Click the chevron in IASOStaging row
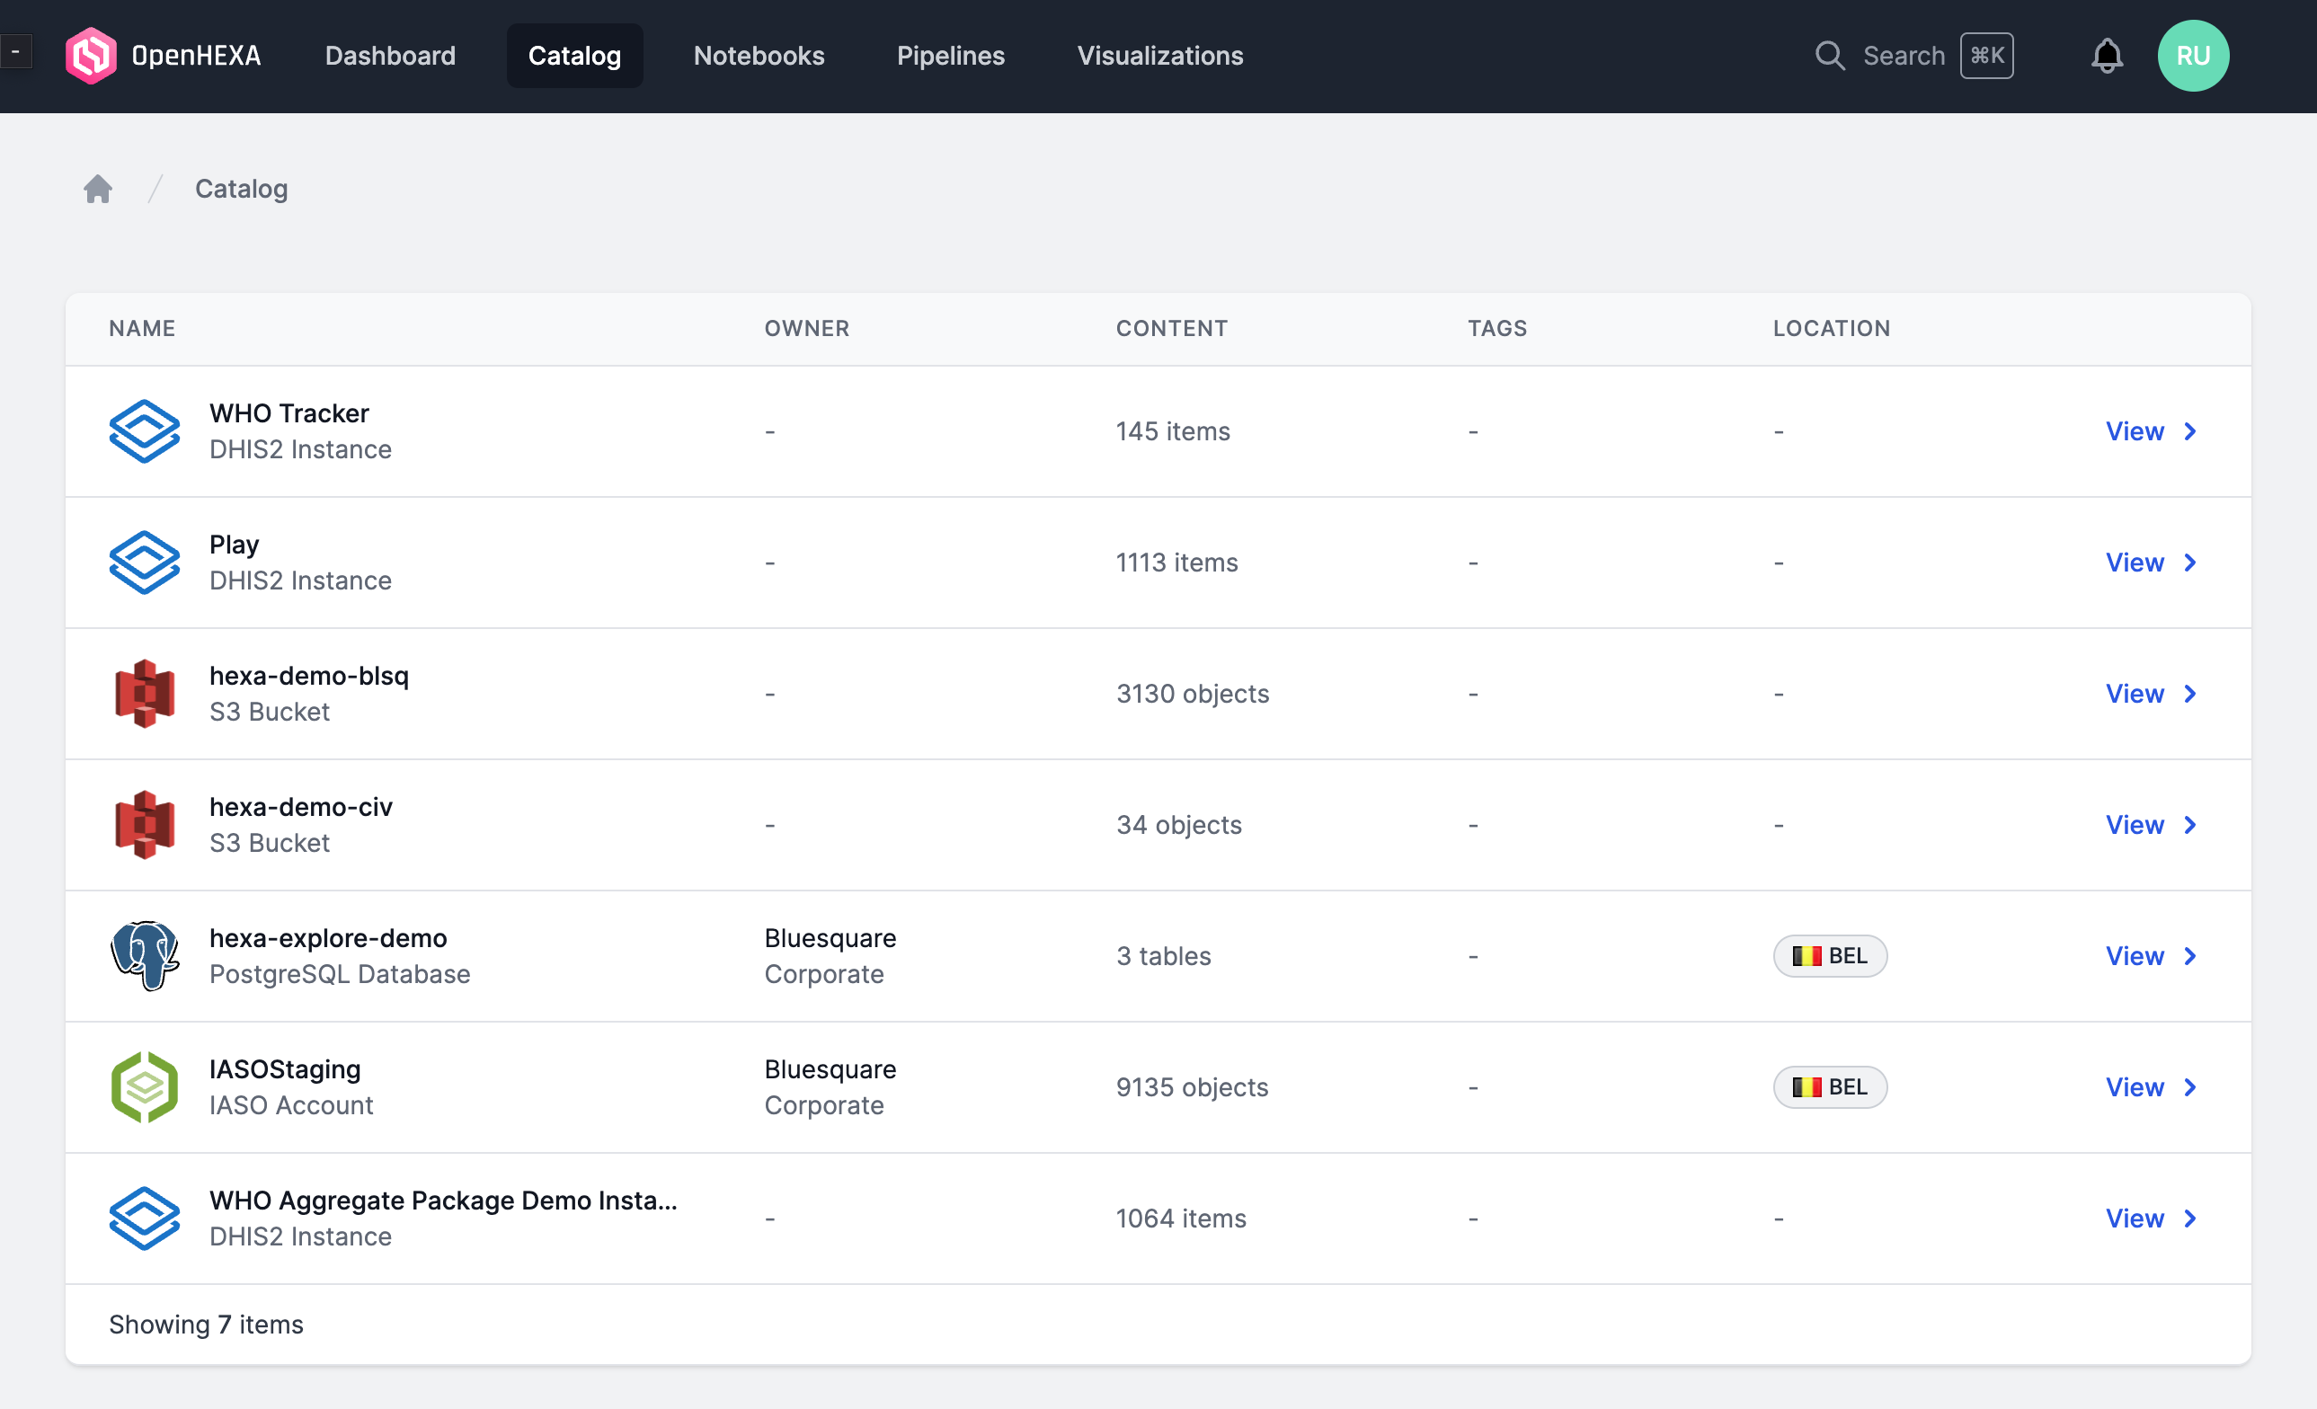 tap(2190, 1086)
